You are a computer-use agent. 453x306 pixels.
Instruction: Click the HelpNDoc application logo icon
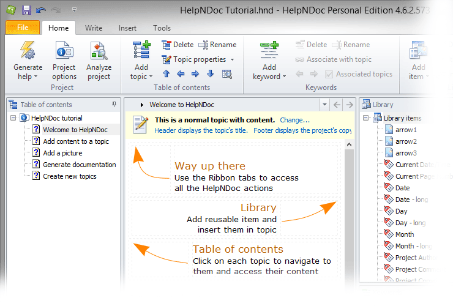11,10
